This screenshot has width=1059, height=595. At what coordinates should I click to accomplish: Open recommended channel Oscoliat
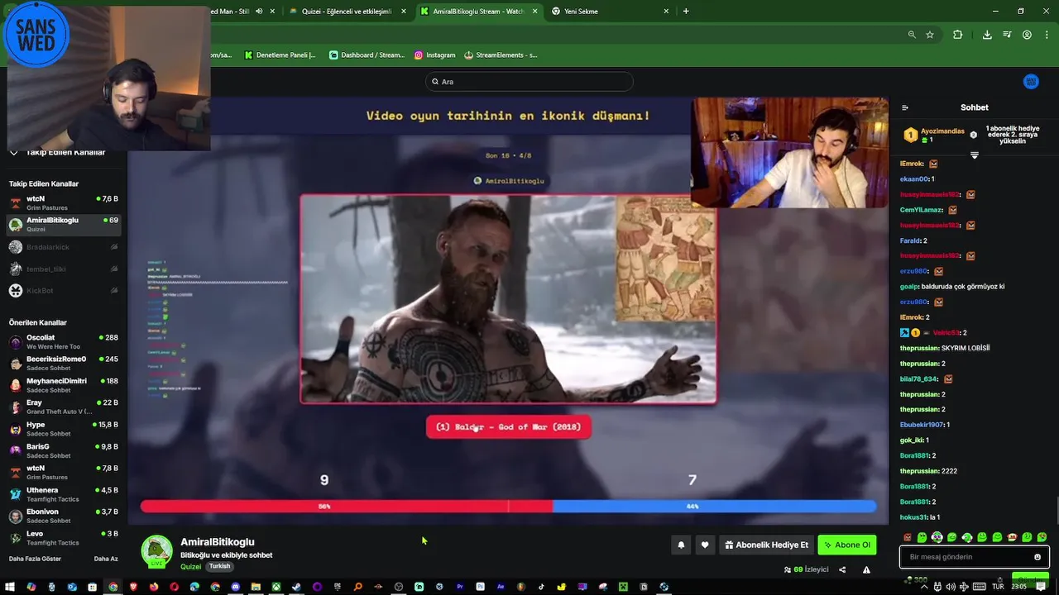click(x=64, y=341)
